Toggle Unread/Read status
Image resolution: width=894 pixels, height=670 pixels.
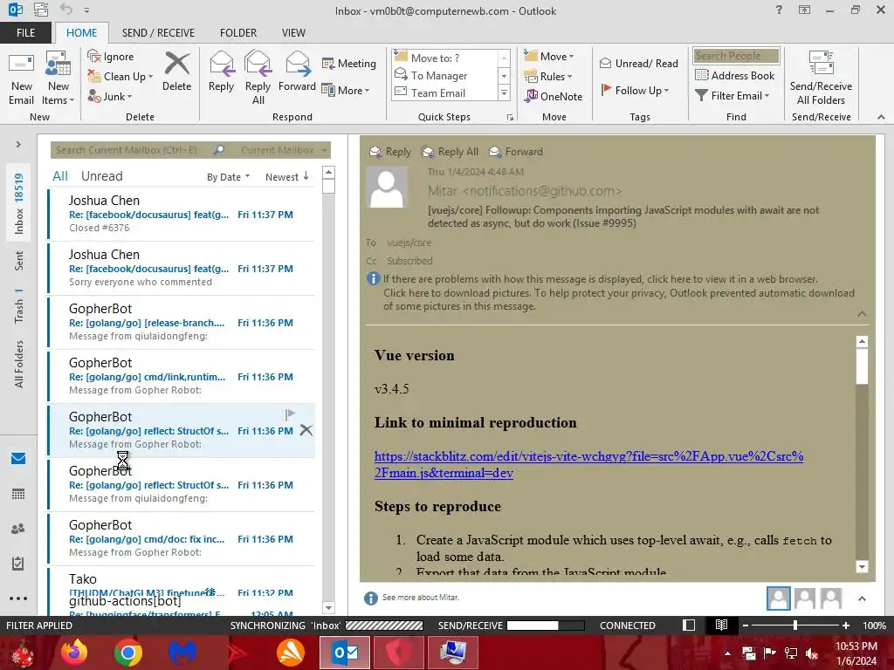(639, 63)
